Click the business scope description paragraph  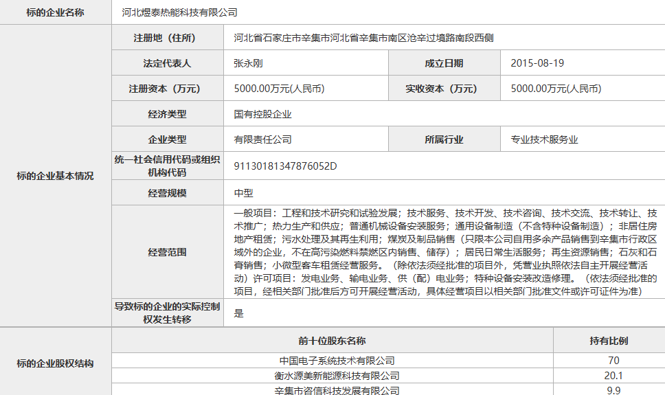click(x=445, y=252)
